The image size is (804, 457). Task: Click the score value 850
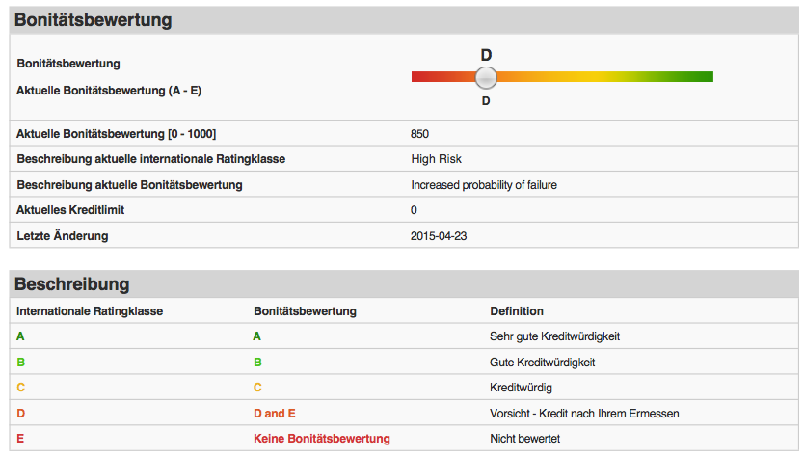point(419,134)
